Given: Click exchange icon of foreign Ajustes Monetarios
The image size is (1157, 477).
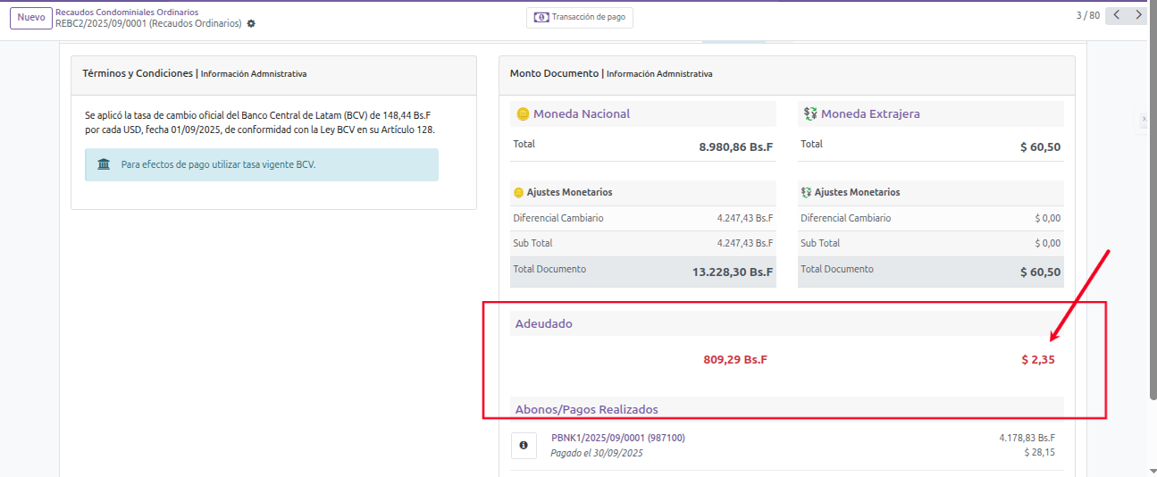Looking at the screenshot, I should pyautogui.click(x=806, y=192).
